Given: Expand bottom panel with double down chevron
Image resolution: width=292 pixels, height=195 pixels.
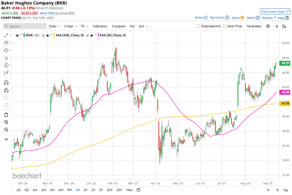Looking at the screenshot, I should pos(268,190).
